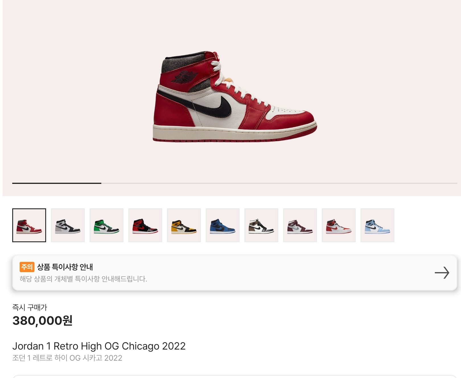461x378 pixels.
Task: Click the notice description 해당 상품의 개체별 text
Action: (83, 279)
